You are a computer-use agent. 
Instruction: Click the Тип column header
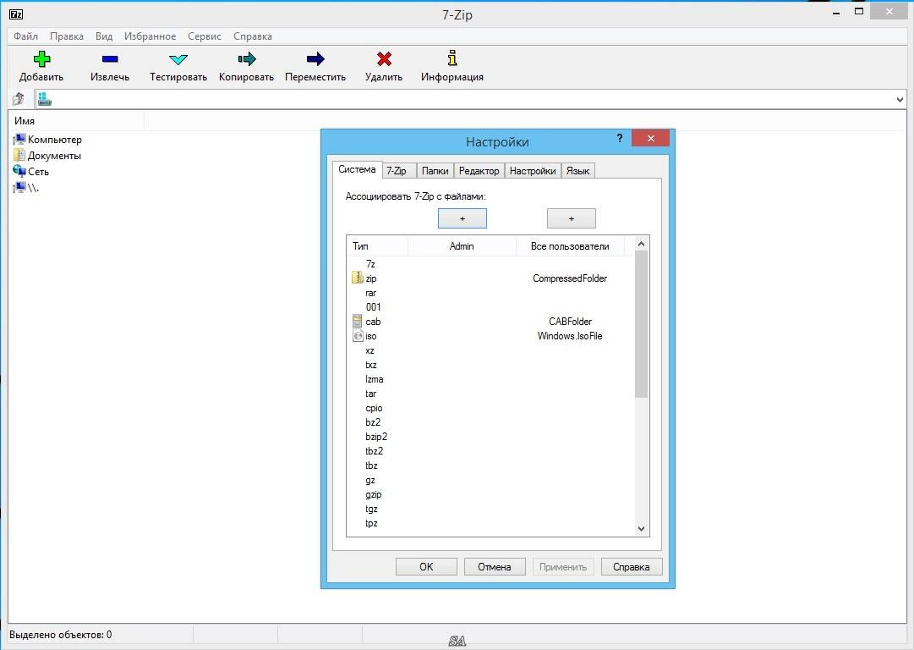click(377, 245)
